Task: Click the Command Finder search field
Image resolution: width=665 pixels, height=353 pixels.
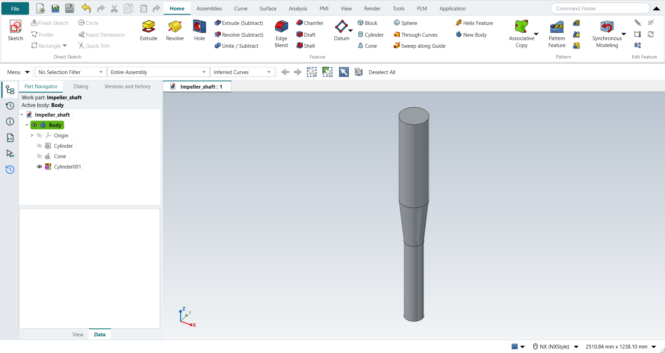Action: (x=600, y=8)
